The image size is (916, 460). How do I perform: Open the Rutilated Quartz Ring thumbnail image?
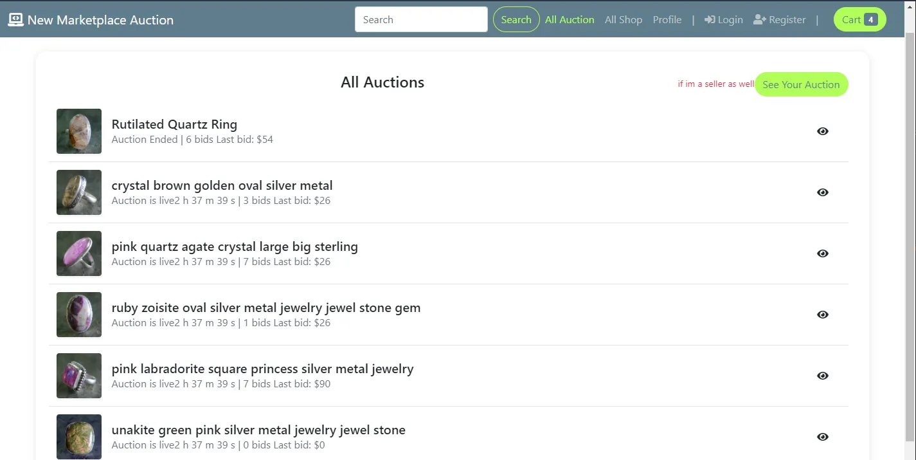point(78,131)
